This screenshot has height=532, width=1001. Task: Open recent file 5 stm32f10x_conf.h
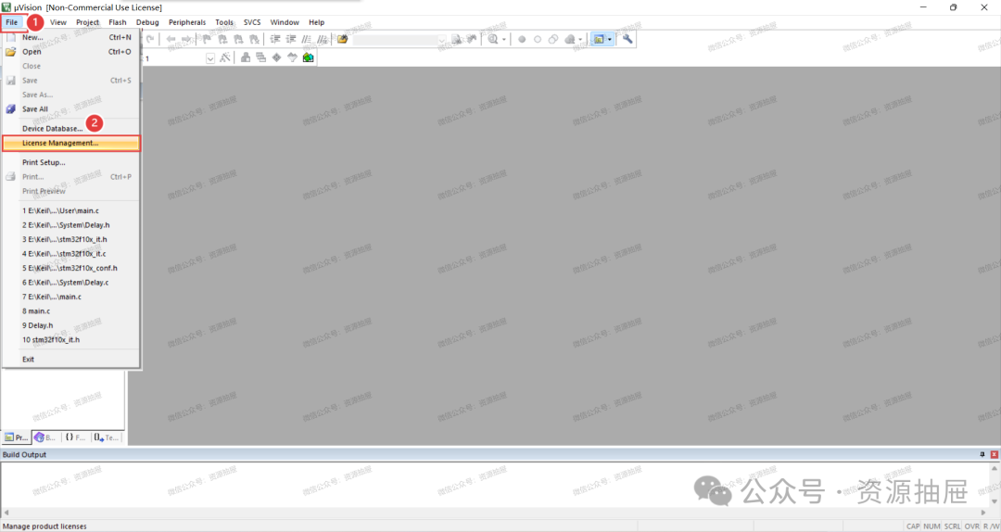70,268
